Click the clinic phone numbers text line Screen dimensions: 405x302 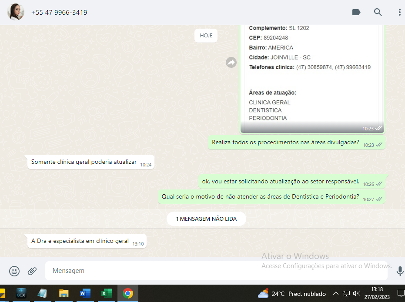coord(310,67)
